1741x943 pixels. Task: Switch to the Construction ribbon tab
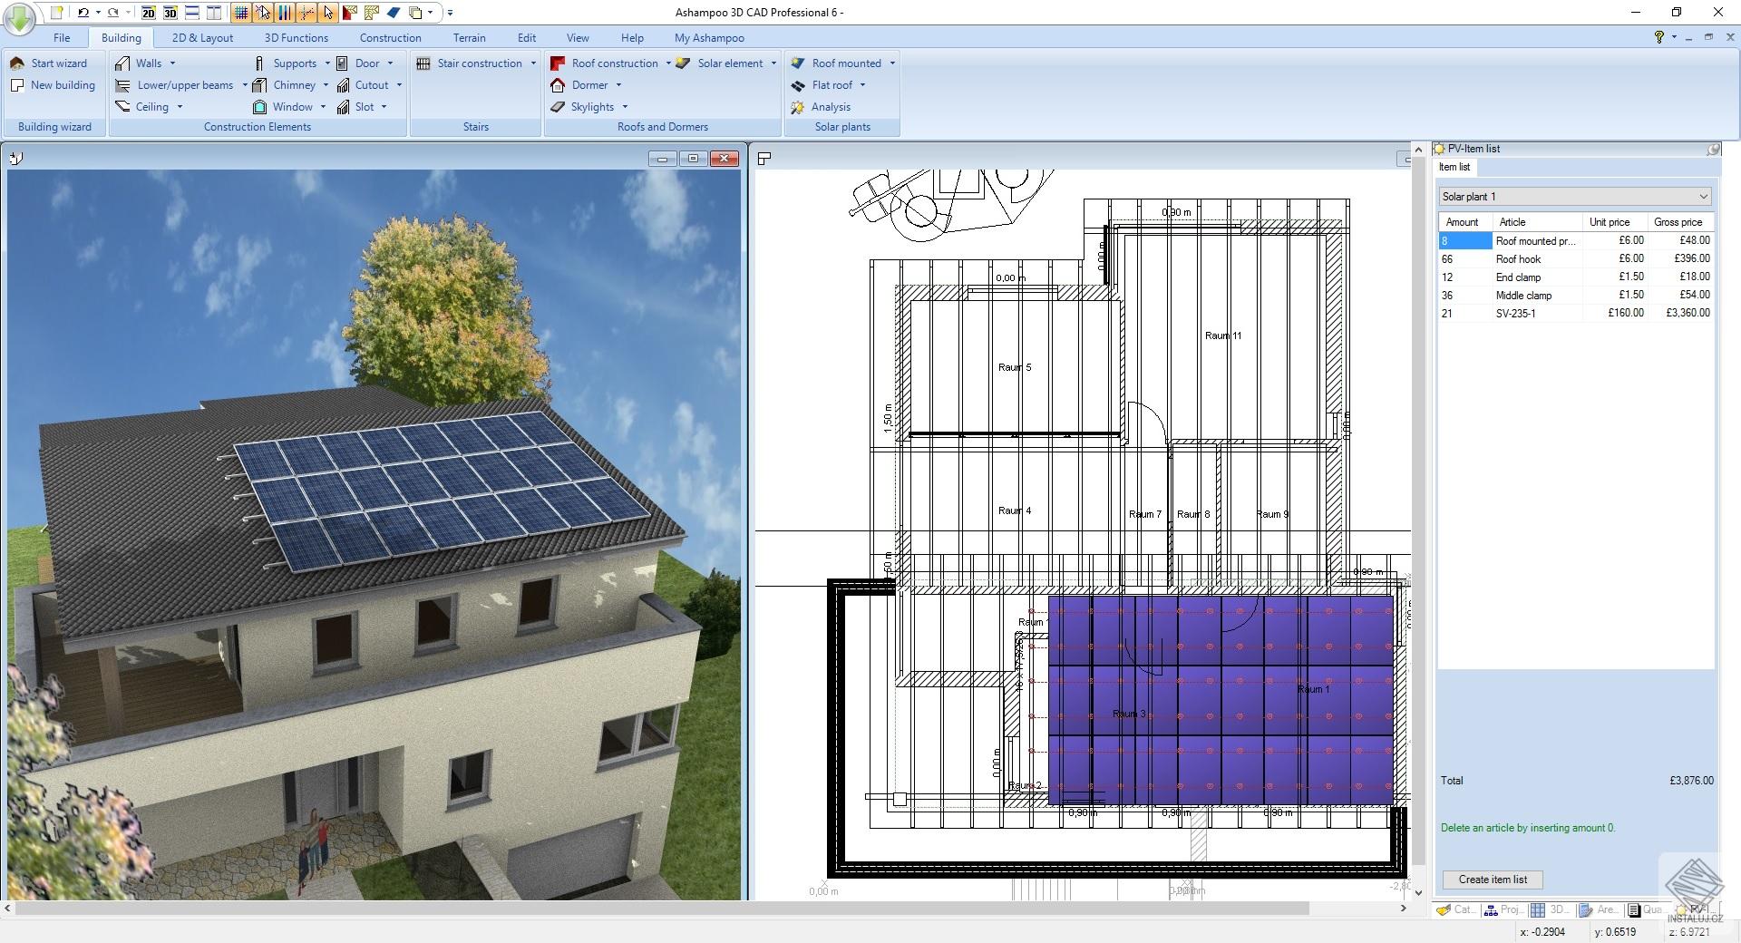click(390, 37)
